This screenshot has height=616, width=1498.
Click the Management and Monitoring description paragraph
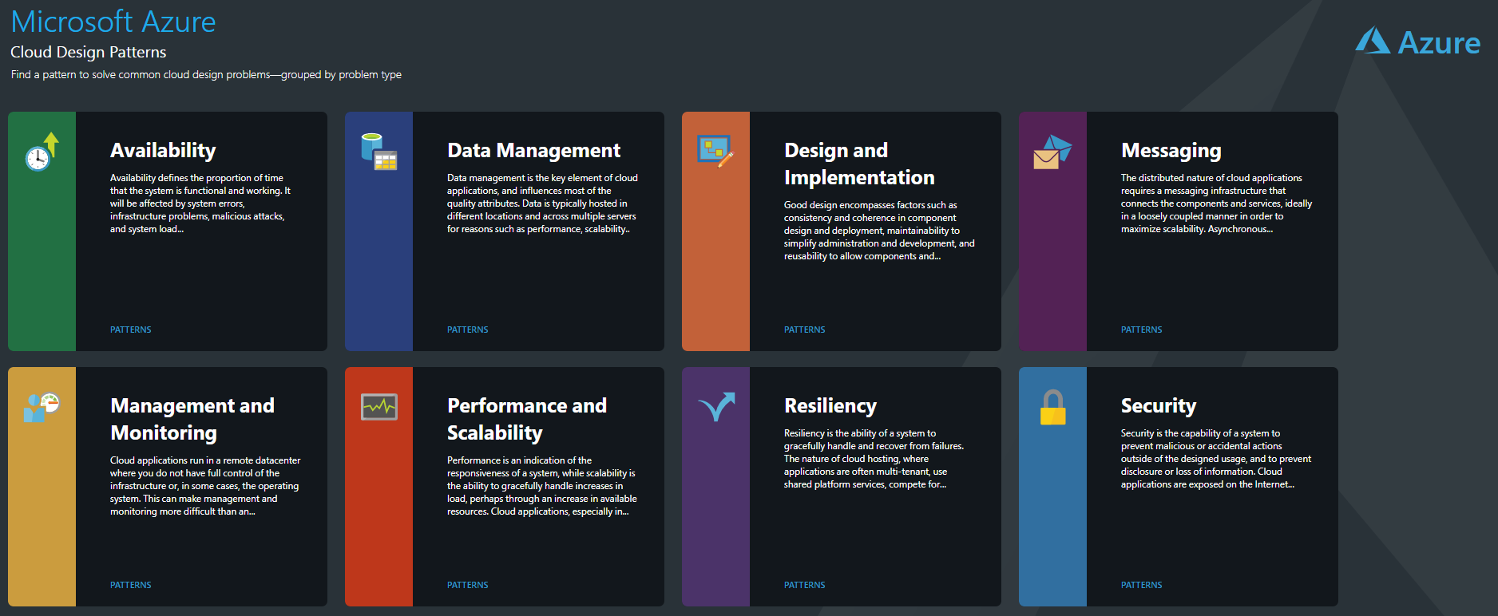coord(205,486)
